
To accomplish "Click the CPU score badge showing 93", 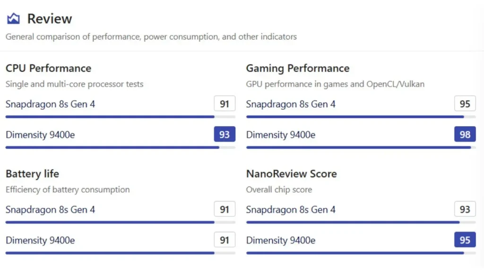I will [x=225, y=135].
